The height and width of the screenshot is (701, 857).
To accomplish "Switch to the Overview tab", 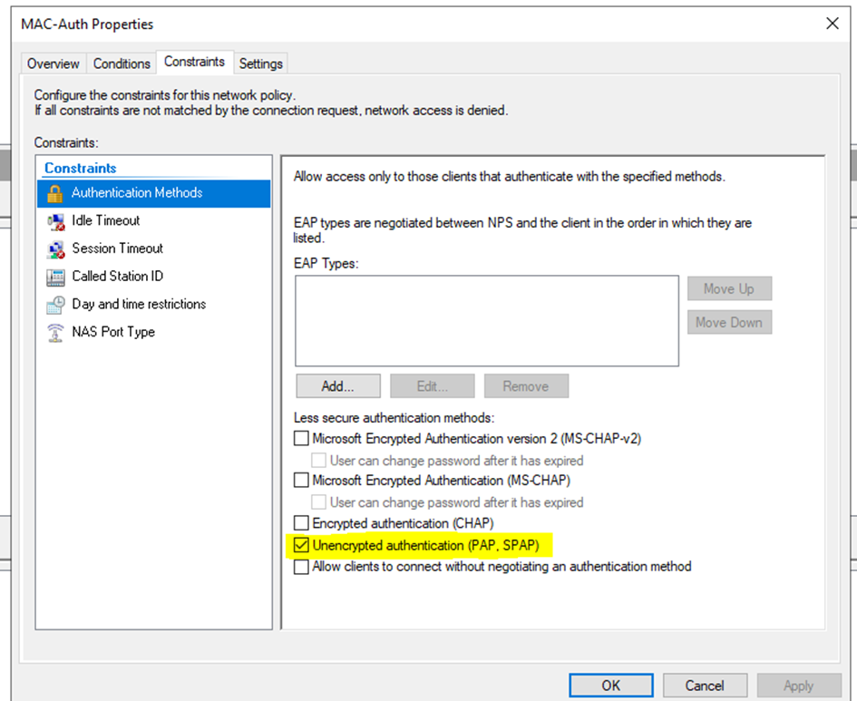I will pyautogui.click(x=54, y=63).
